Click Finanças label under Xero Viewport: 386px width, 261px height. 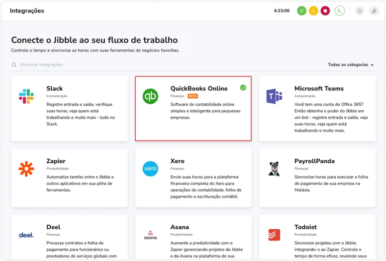pyautogui.click(x=177, y=168)
